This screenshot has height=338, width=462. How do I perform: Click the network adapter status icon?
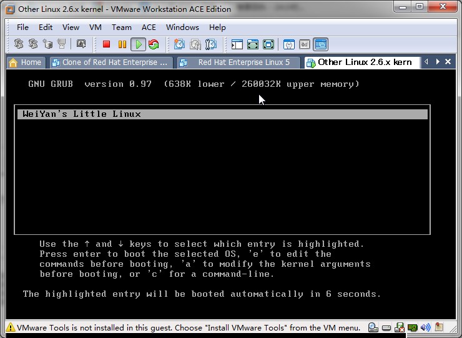coord(413,327)
